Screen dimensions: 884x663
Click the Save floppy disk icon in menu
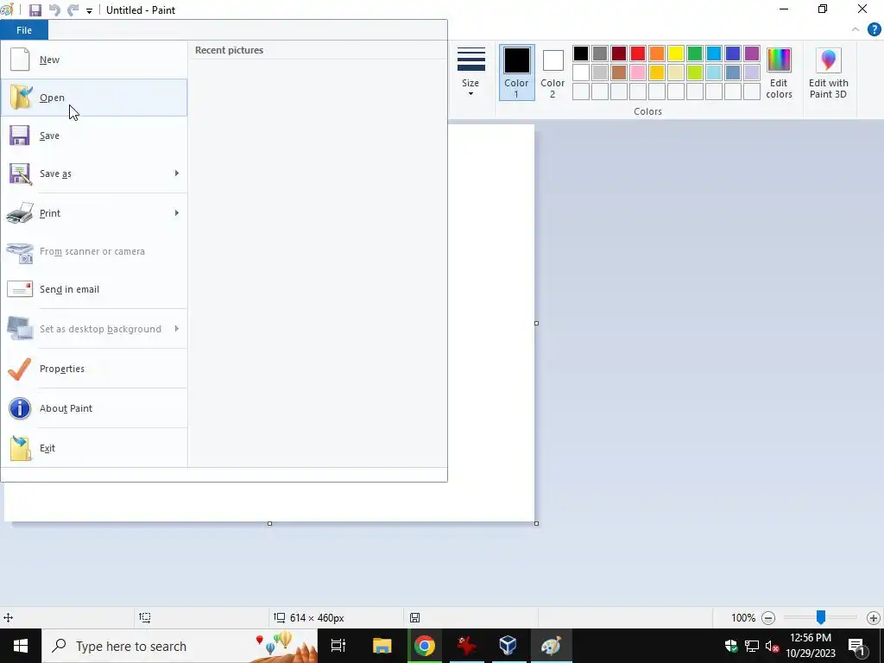(20, 136)
